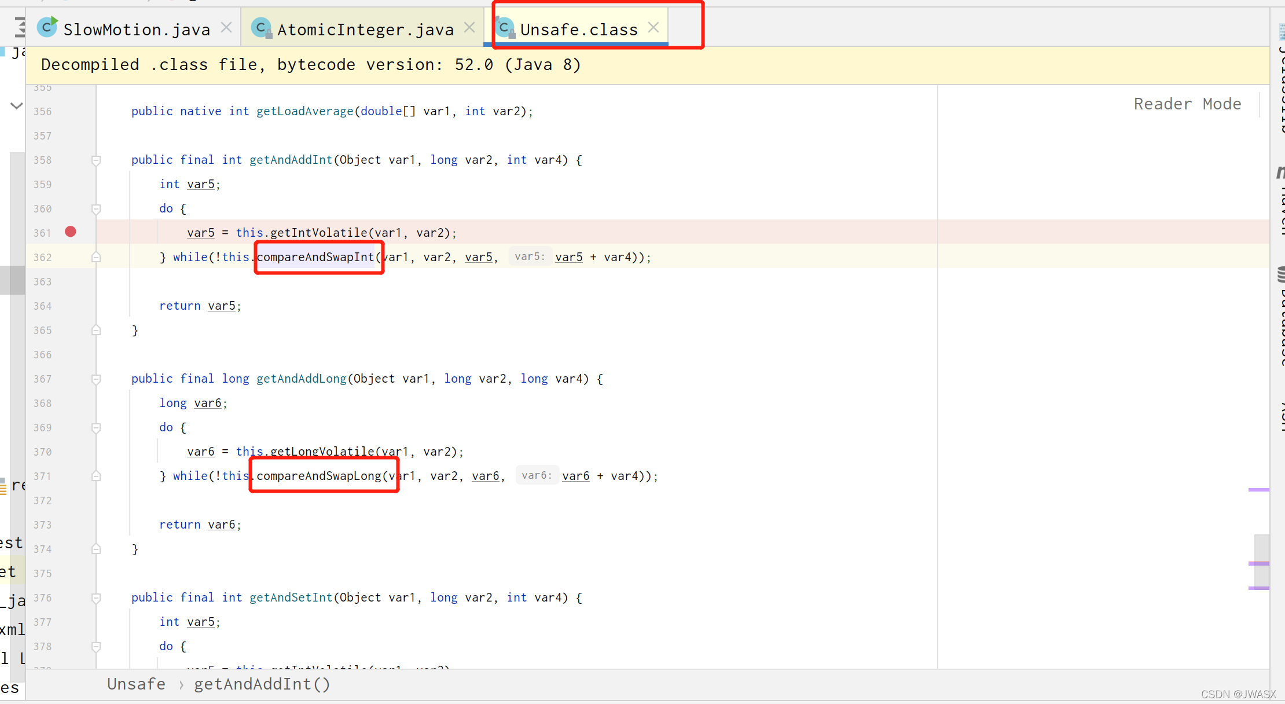The height and width of the screenshot is (704, 1285).
Task: Click the editor vertical scrollbar thumb
Action: click(x=1262, y=562)
